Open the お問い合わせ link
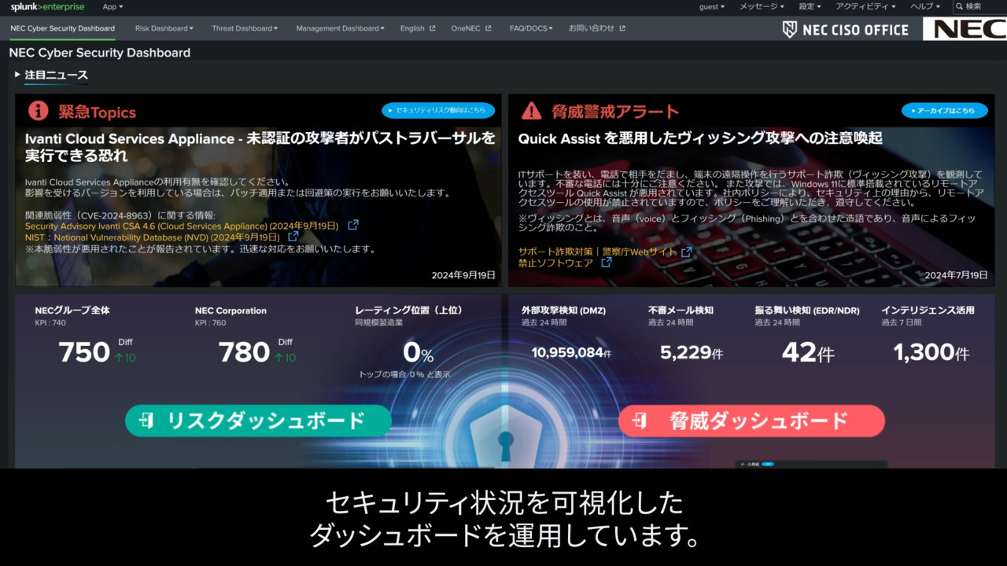The image size is (1007, 566). click(596, 28)
